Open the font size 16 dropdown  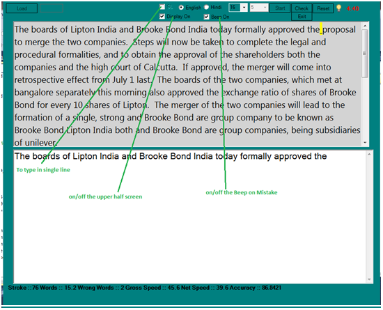[x=238, y=8]
